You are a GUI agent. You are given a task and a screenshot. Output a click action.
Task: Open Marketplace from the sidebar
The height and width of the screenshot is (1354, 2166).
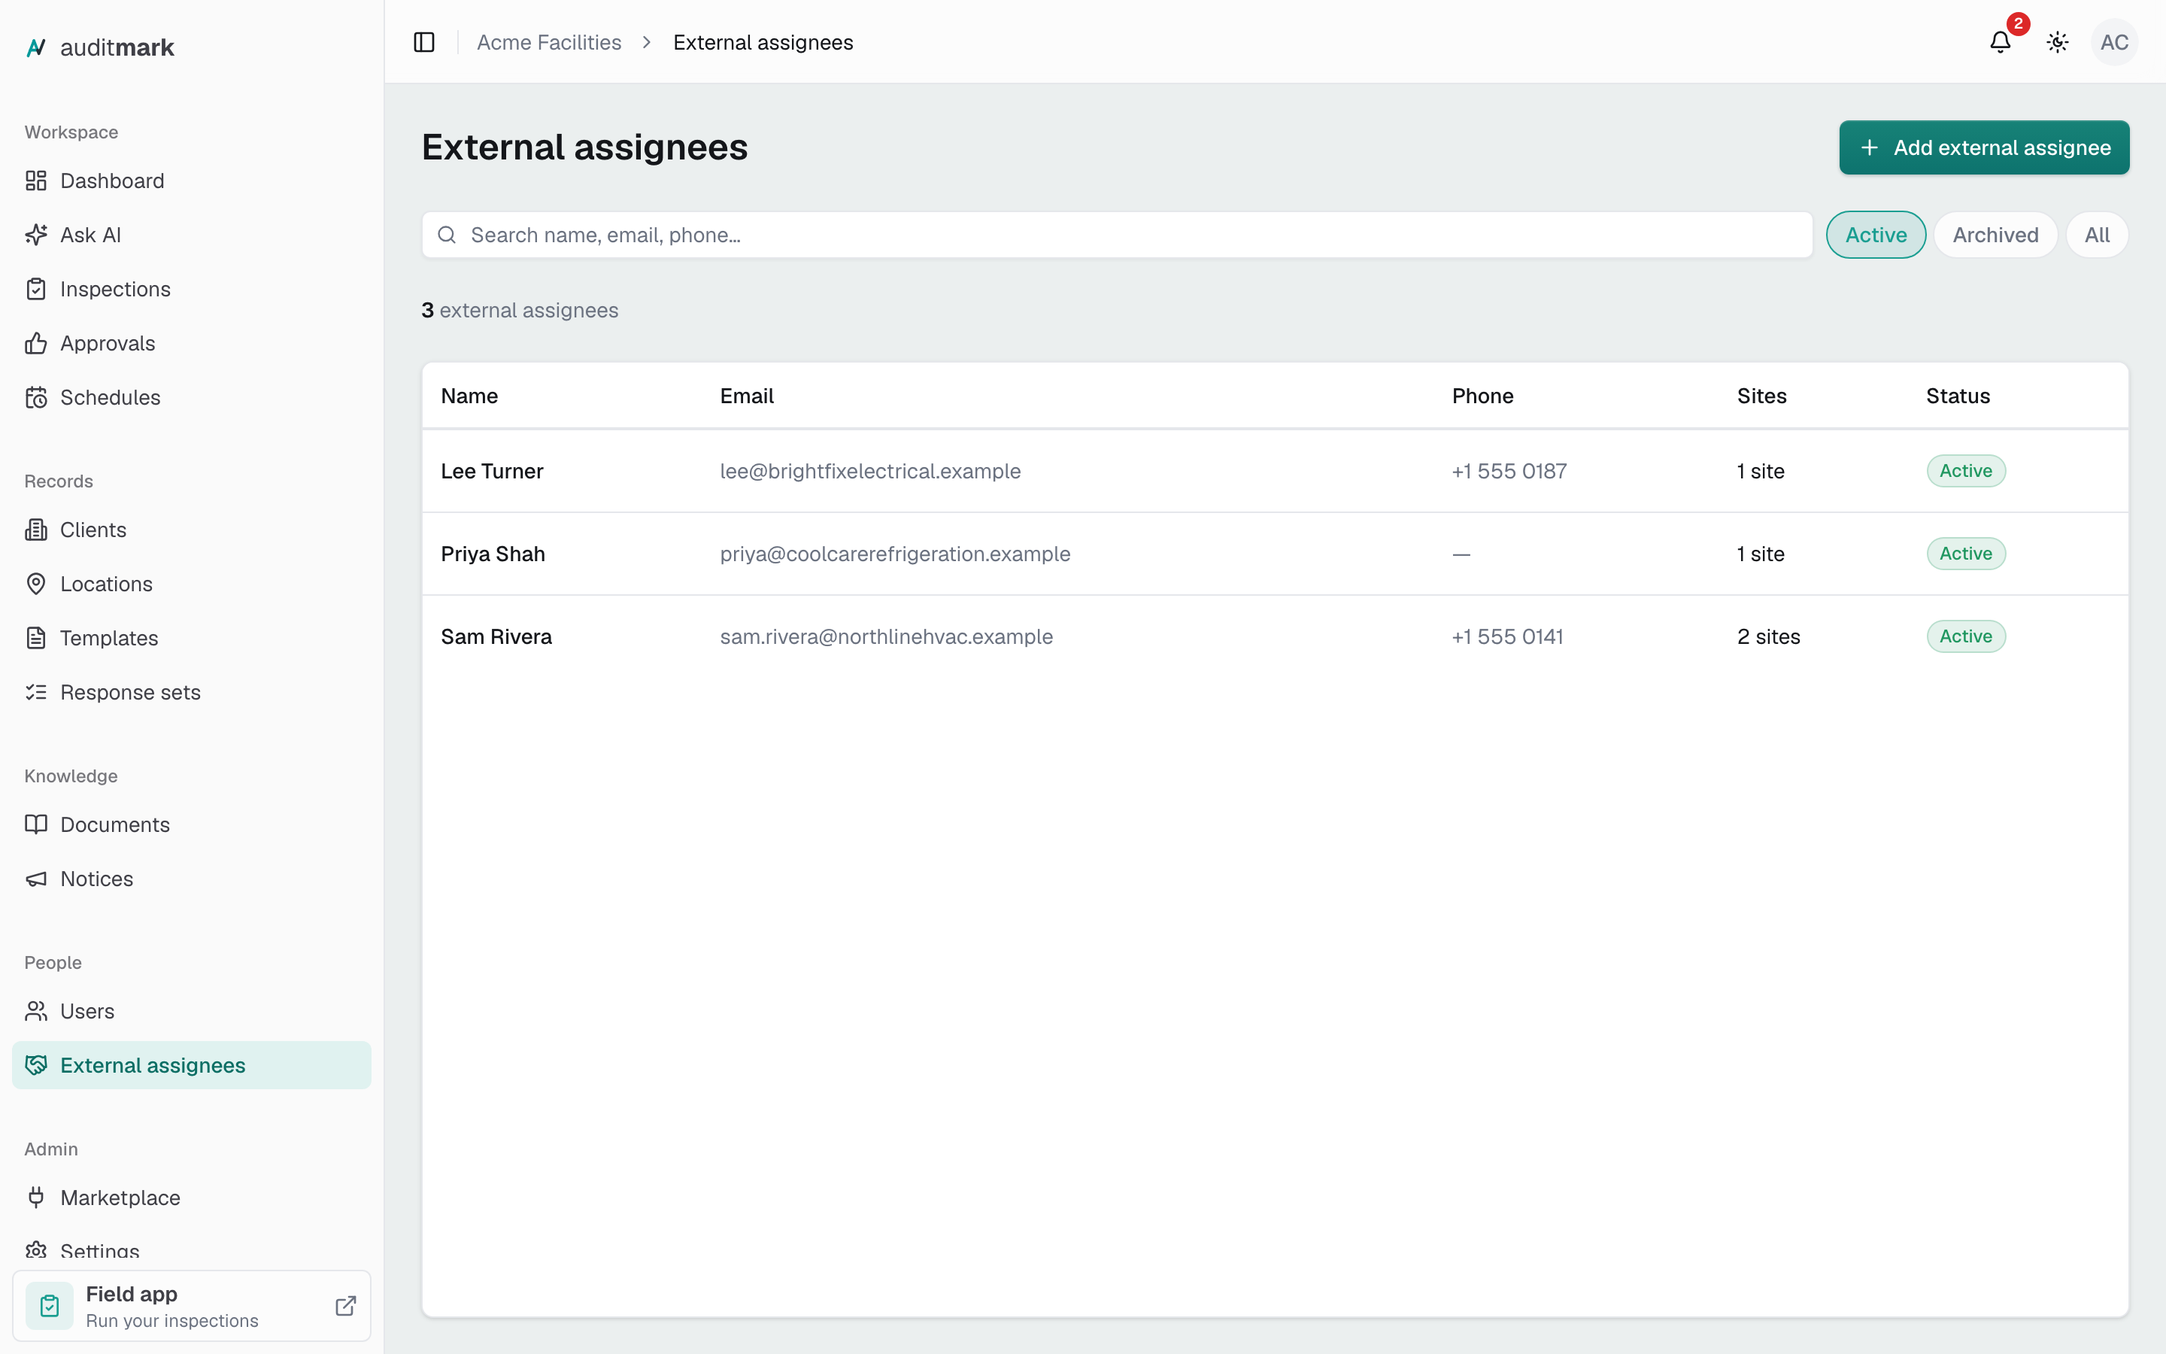pyautogui.click(x=192, y=1198)
